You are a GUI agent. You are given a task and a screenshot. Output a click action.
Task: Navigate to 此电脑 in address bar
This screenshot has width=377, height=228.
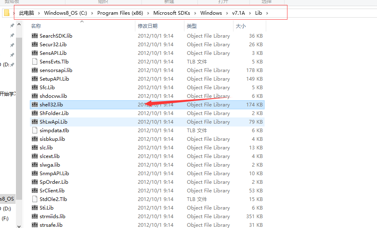click(x=27, y=13)
